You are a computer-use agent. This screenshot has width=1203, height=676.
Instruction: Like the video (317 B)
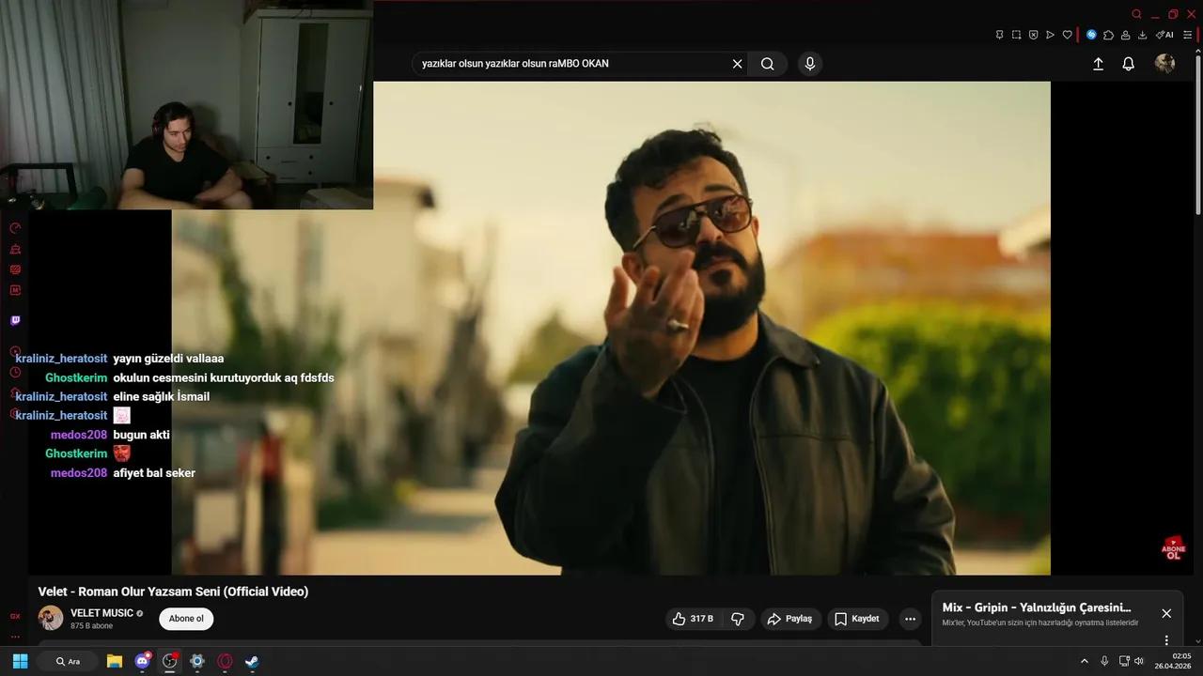pos(693,619)
